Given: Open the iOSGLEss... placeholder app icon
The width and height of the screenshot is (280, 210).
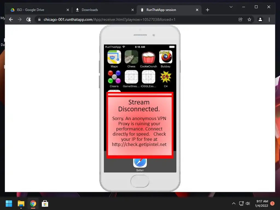Looking at the screenshot, I should coord(148,77).
